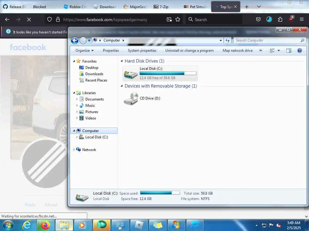
Task: Click the Local Disk (C:) usage bar
Action: [x=168, y=73]
